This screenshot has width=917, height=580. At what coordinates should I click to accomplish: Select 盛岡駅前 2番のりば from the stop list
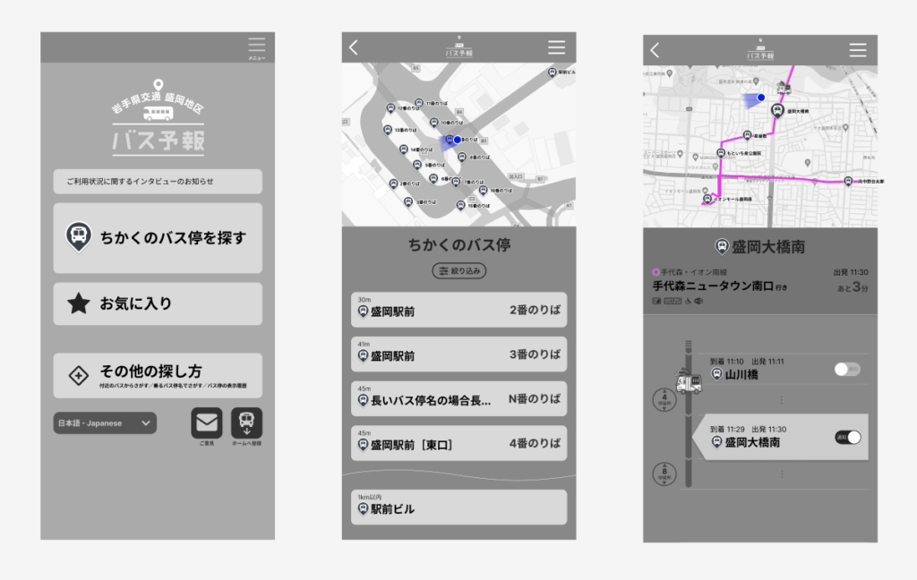[x=458, y=311]
